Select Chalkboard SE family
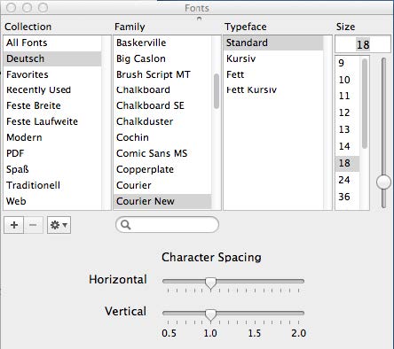Image resolution: width=394 pixels, height=349 pixels. (x=162, y=105)
